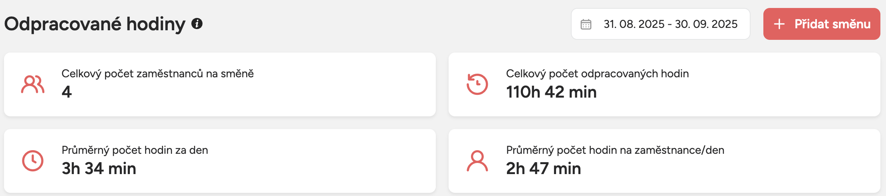
Task: Click the Odpracované hodiny heading
Action: 95,24
